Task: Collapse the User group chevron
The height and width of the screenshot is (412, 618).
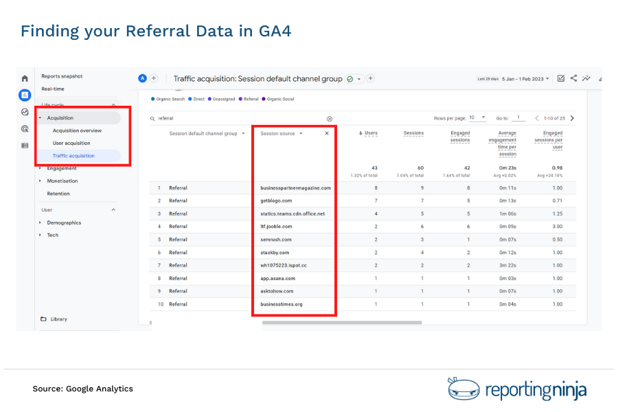Action: [x=113, y=209]
